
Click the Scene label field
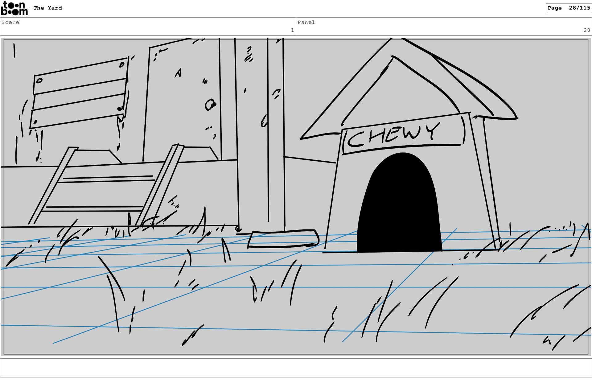(x=10, y=22)
